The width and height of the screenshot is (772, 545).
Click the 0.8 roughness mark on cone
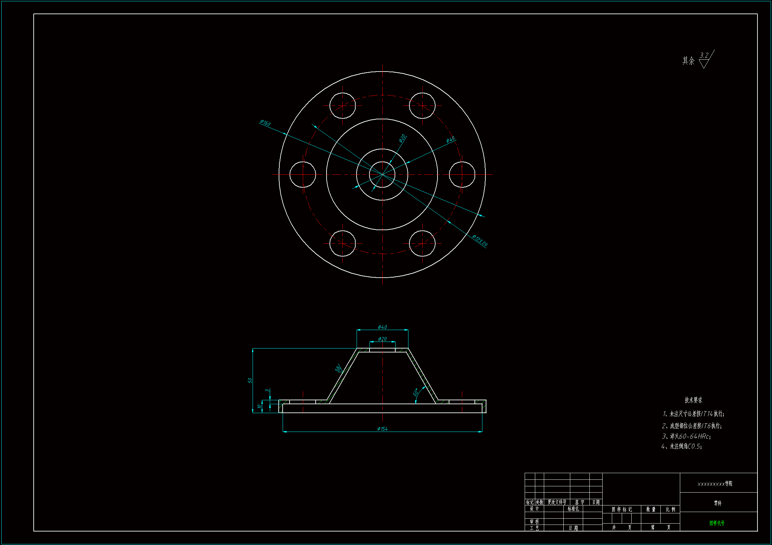pos(338,368)
